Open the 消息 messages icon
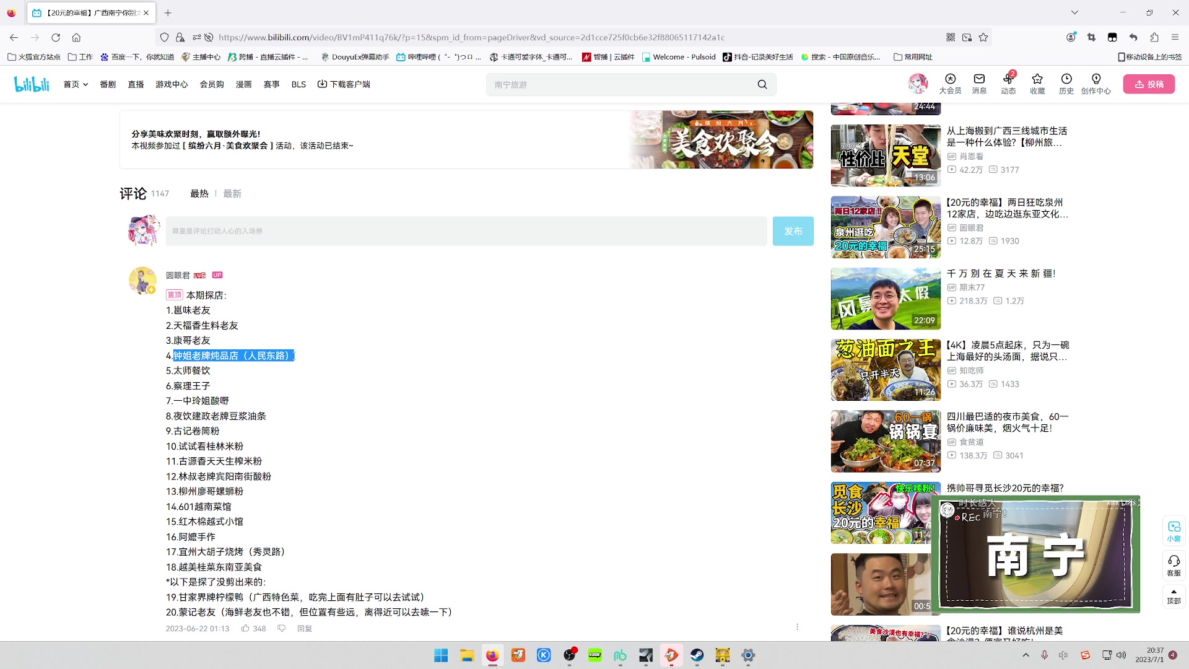Screen dimensions: 1189x669 click(979, 84)
